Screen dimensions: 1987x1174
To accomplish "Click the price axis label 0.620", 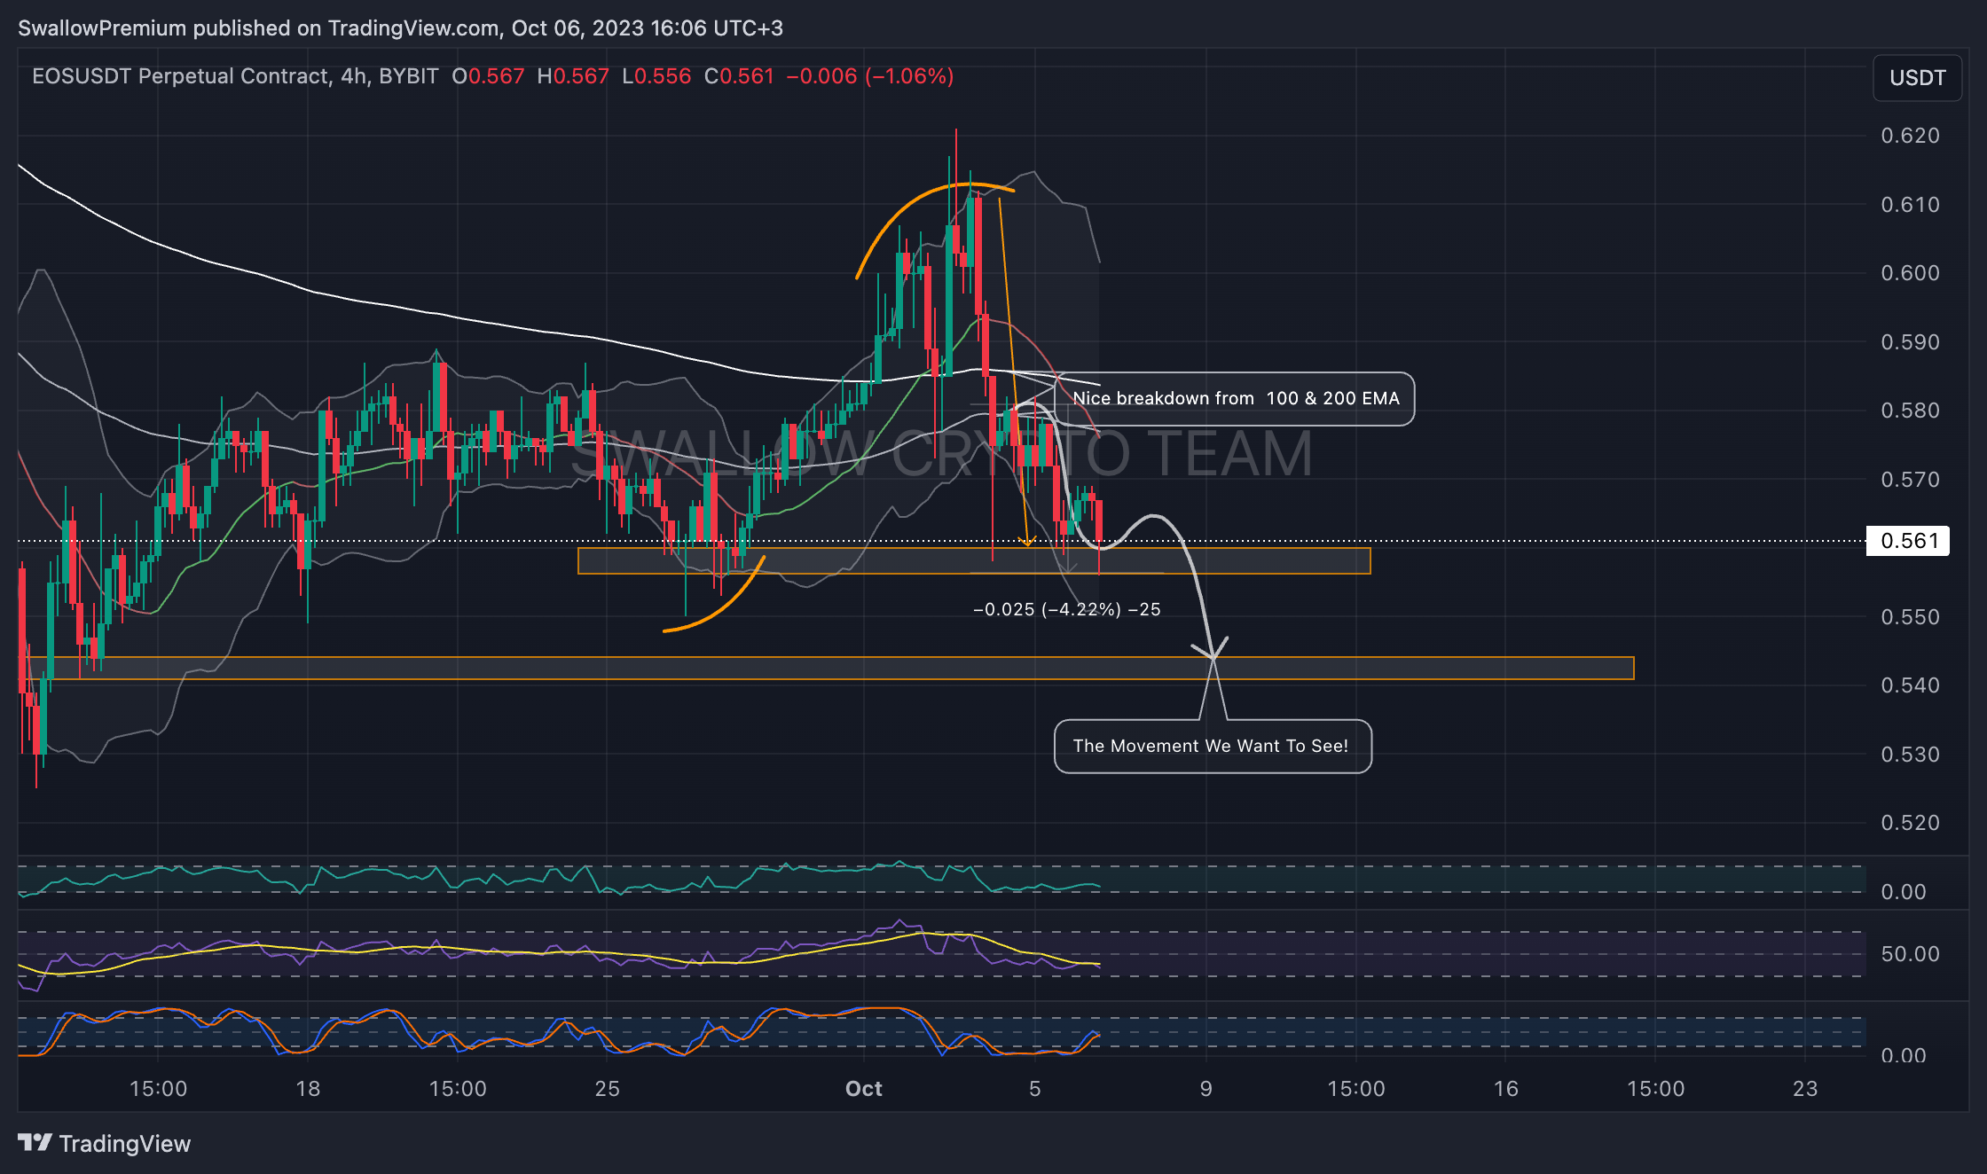I will coord(1910,136).
